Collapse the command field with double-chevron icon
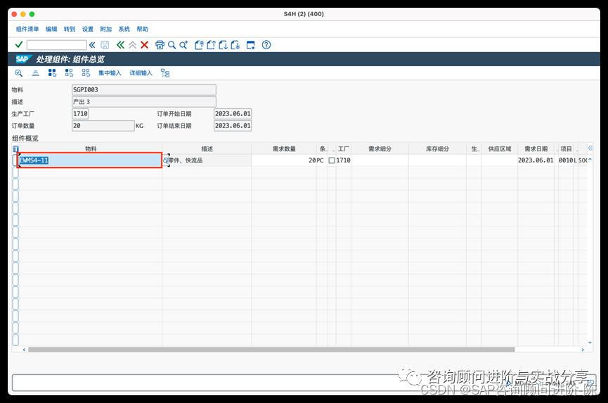 pyautogui.click(x=92, y=45)
